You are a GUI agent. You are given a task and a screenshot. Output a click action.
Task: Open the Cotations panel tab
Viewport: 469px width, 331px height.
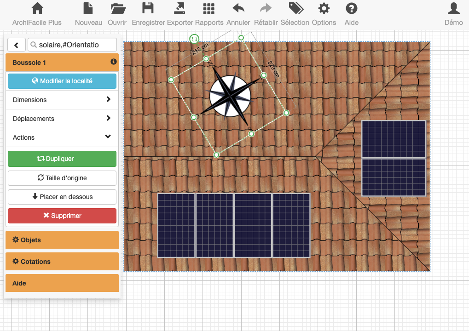point(62,262)
